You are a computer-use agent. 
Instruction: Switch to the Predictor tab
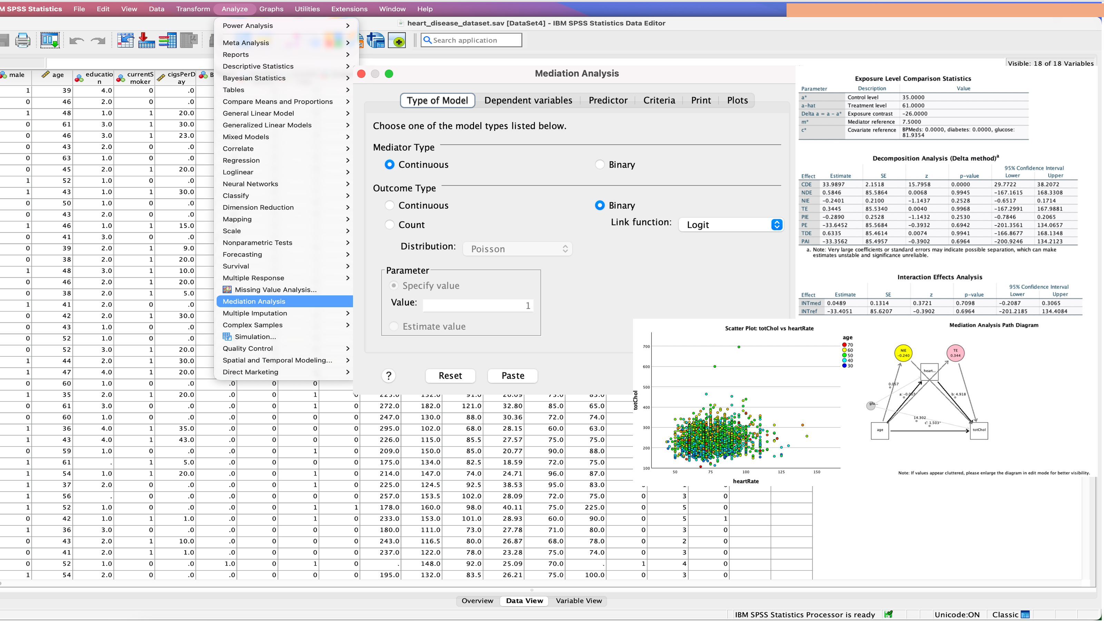click(x=608, y=100)
